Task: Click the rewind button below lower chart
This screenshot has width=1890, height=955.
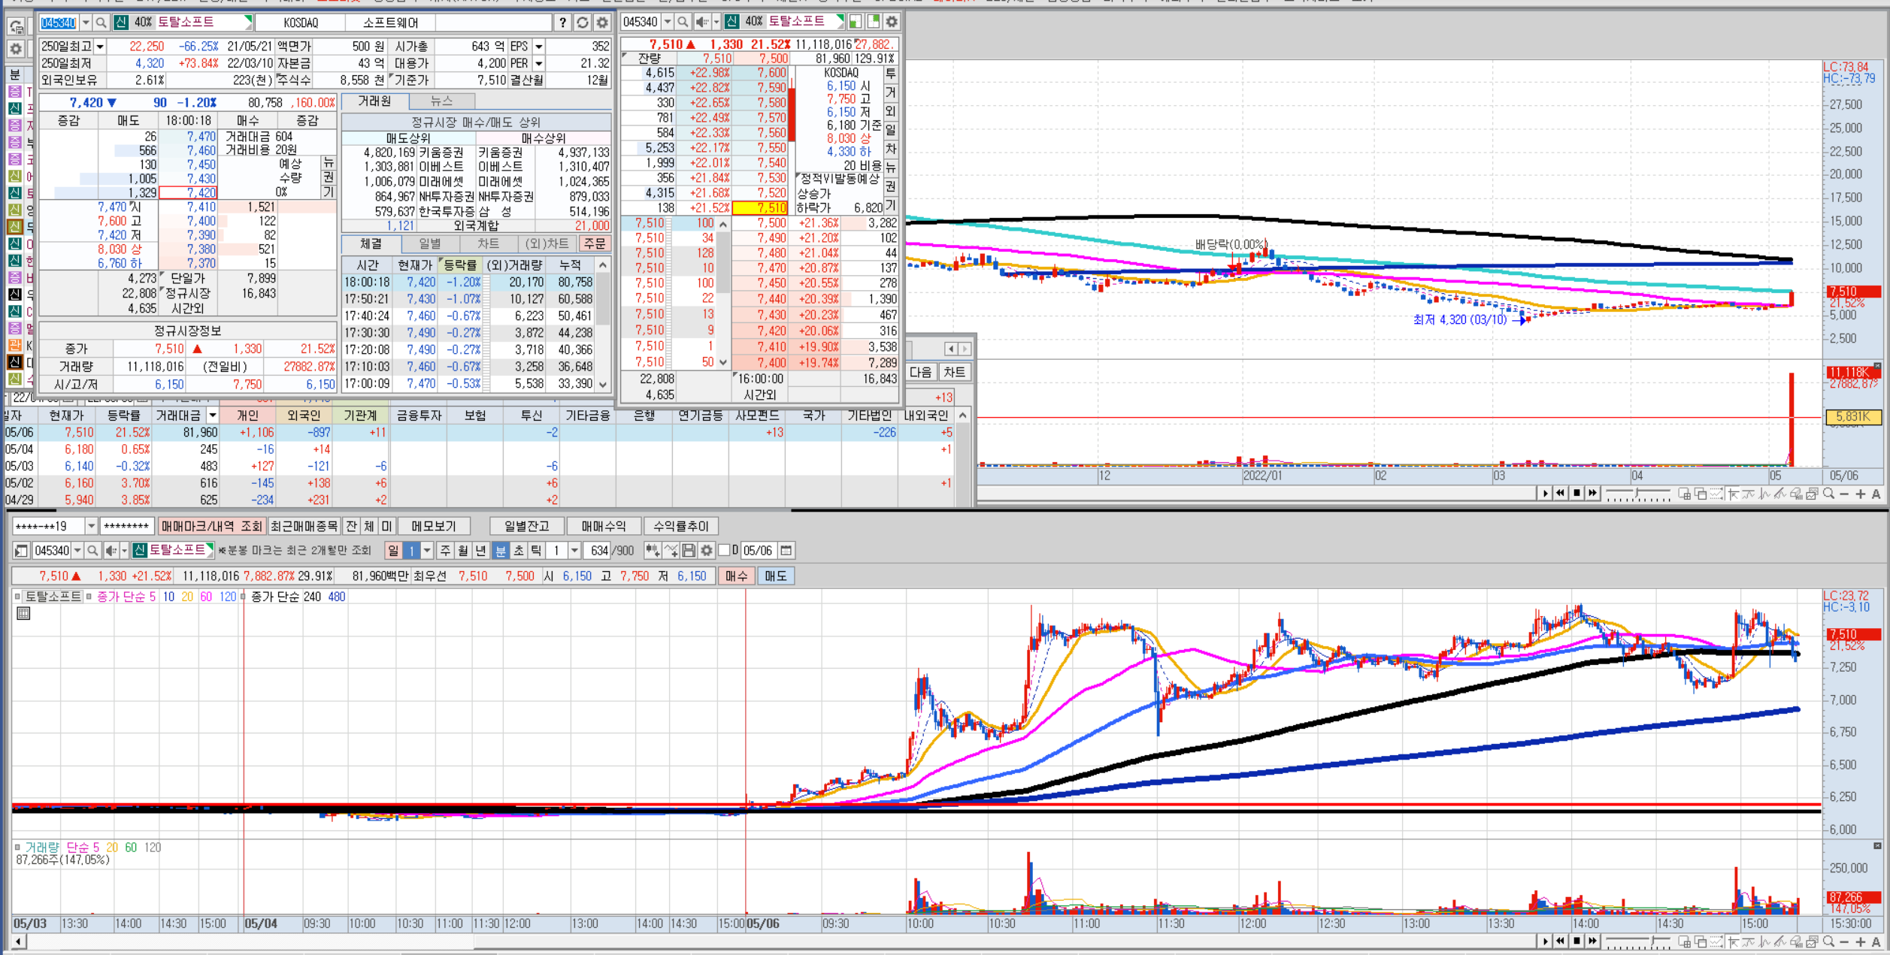Action: pos(1561,941)
